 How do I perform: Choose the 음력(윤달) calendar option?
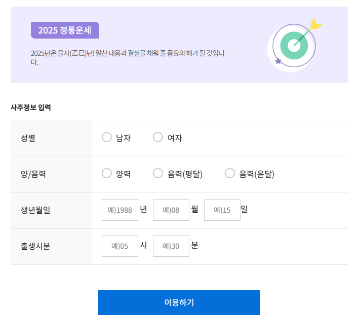[x=230, y=173]
